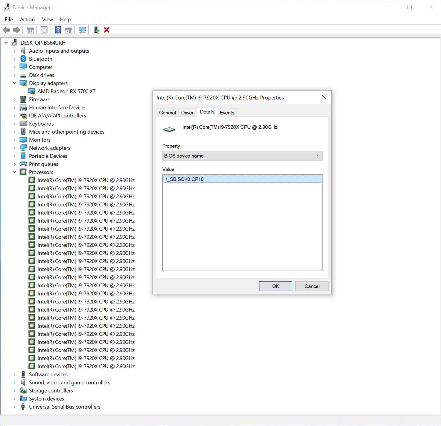Select the AMD Radeon RX 5700 XT adapter
441x426 pixels.
[66, 91]
